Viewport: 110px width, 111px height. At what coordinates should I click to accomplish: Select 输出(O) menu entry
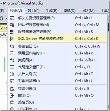pyautogui.click(x=57, y=95)
